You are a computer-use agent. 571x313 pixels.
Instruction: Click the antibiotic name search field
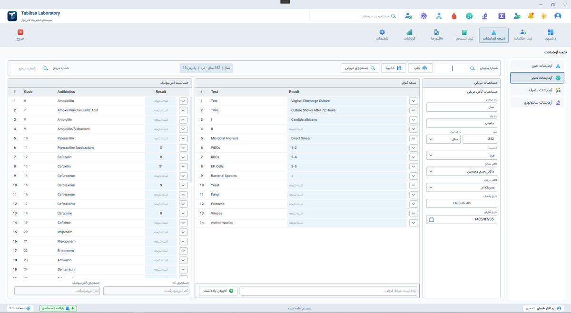coord(57,291)
